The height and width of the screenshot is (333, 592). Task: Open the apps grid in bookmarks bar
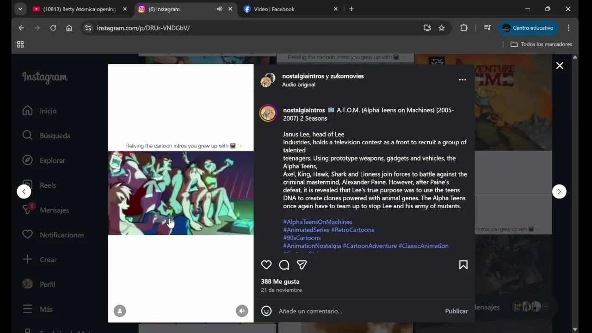(x=20, y=44)
